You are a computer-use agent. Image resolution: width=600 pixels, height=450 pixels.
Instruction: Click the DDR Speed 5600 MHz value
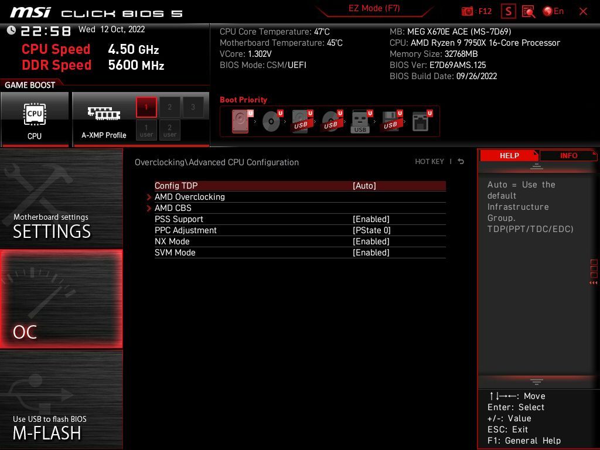pyautogui.click(x=136, y=65)
